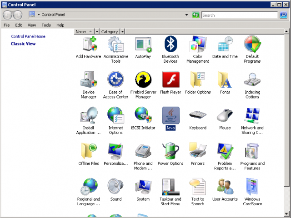291x218 pixels.
Task: Select the Printers icon
Action: pos(198,154)
